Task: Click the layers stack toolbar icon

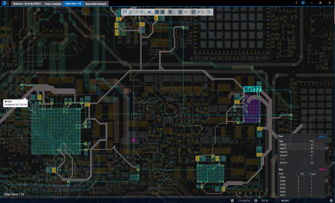Action: point(170,12)
